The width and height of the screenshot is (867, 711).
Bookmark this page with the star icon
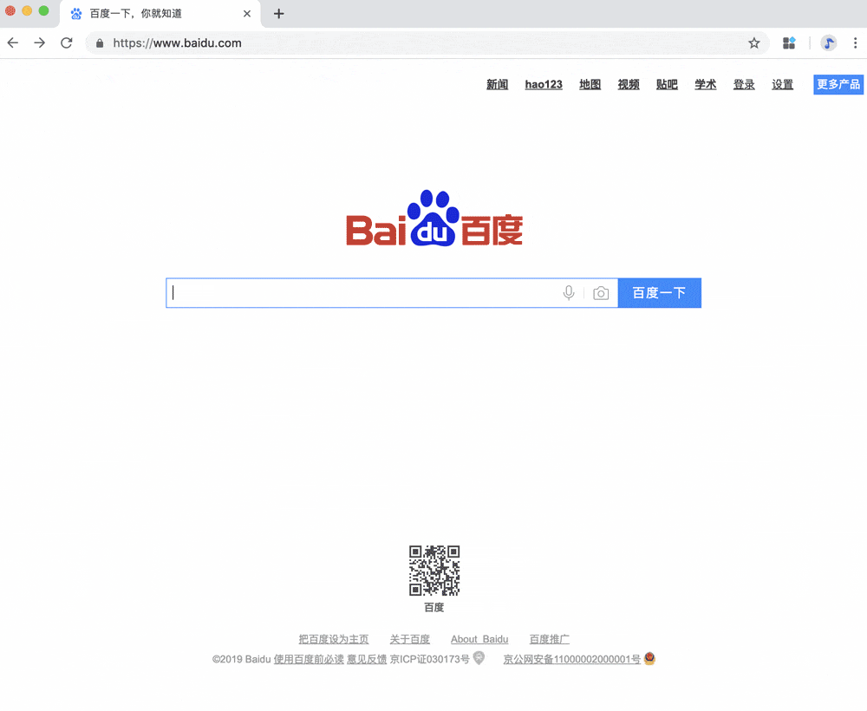[x=753, y=43]
